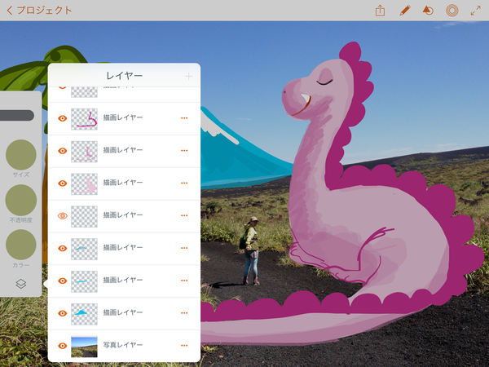Open options for magenta squiggle layer
The width and height of the screenshot is (489, 367).
tap(184, 118)
